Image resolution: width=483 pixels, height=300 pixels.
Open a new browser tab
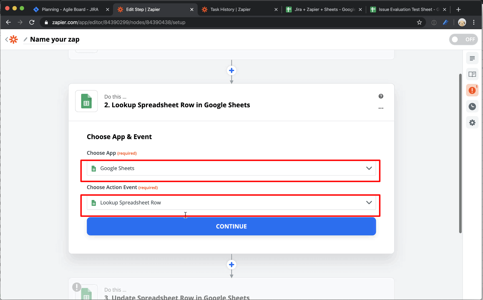(459, 9)
